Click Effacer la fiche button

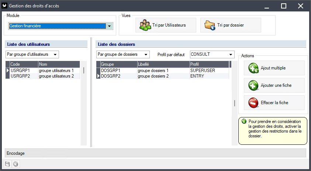(x=274, y=103)
